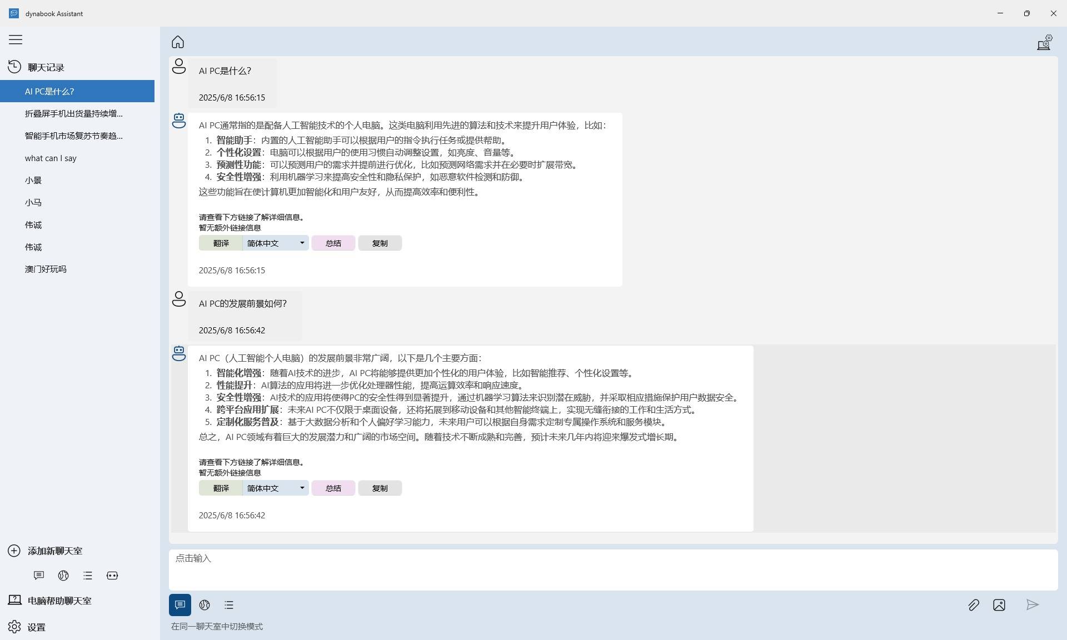The image size is (1067, 640).
Task: Click the insert image icon
Action: click(x=999, y=605)
